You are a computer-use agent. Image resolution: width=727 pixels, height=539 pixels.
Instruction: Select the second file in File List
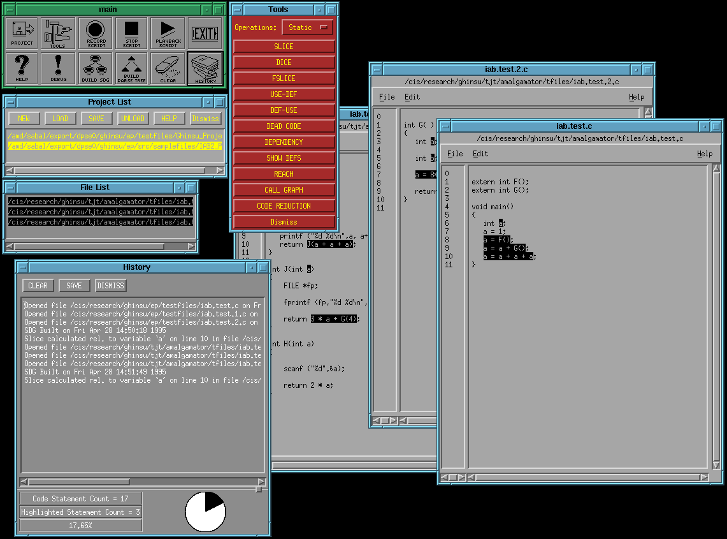tap(100, 212)
